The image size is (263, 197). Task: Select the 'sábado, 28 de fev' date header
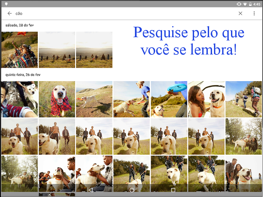pos(20,25)
